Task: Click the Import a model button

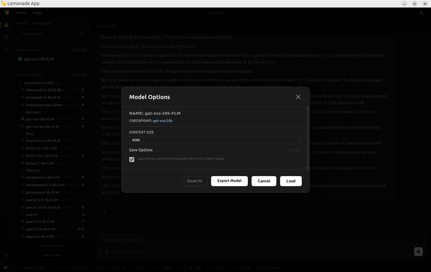Action: 52,246
